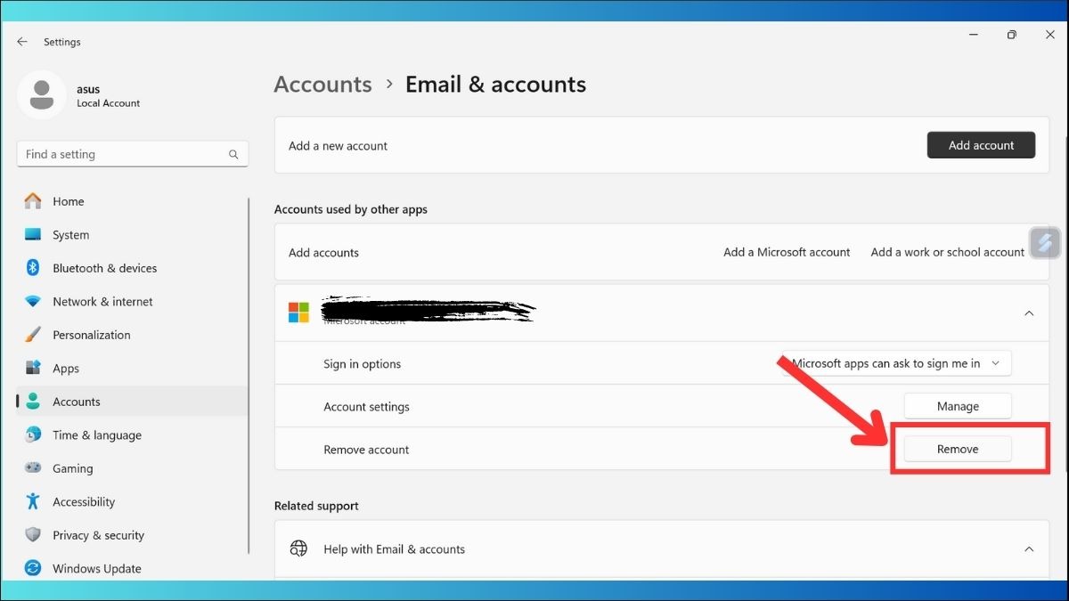The height and width of the screenshot is (601, 1069).
Task: Select Time & language in the sidebar
Action: 133,435
